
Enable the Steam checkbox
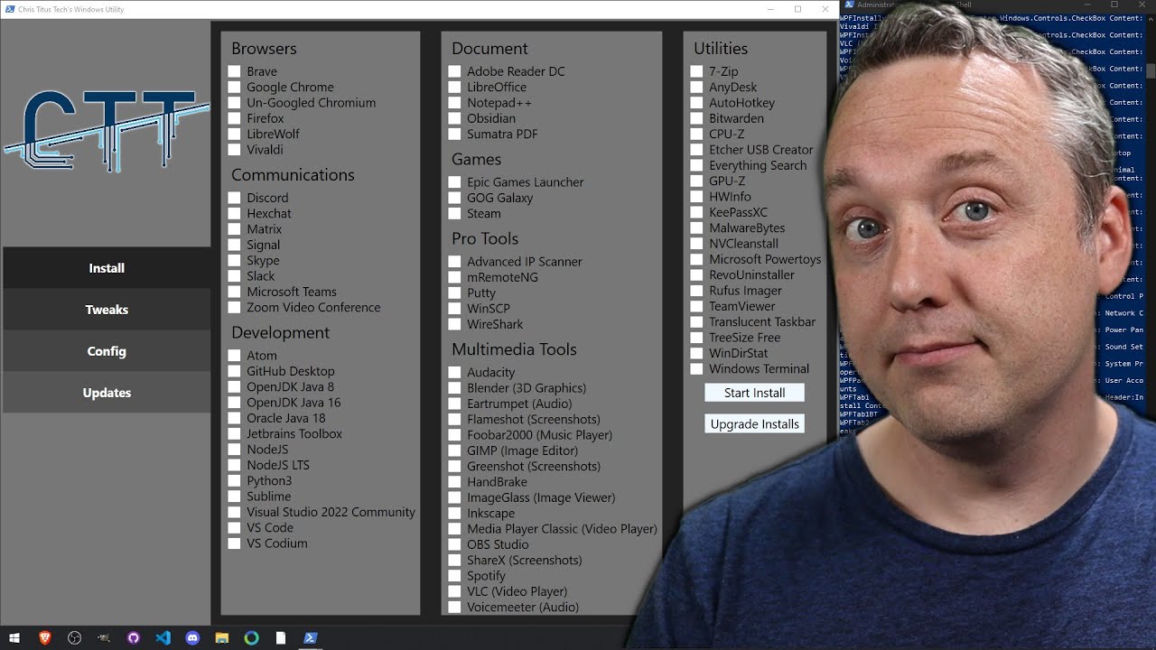(x=455, y=214)
